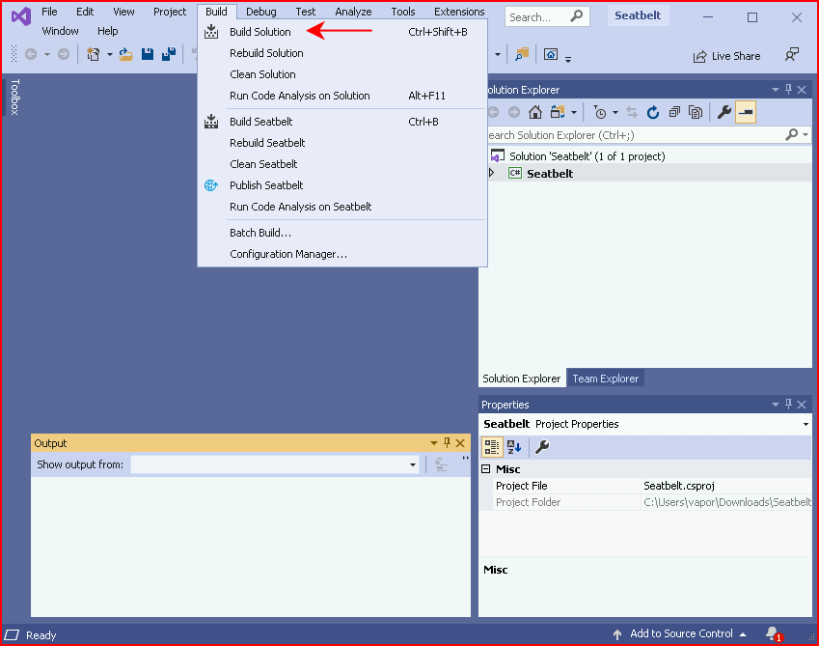Switch to Team Explorer tab

click(606, 379)
